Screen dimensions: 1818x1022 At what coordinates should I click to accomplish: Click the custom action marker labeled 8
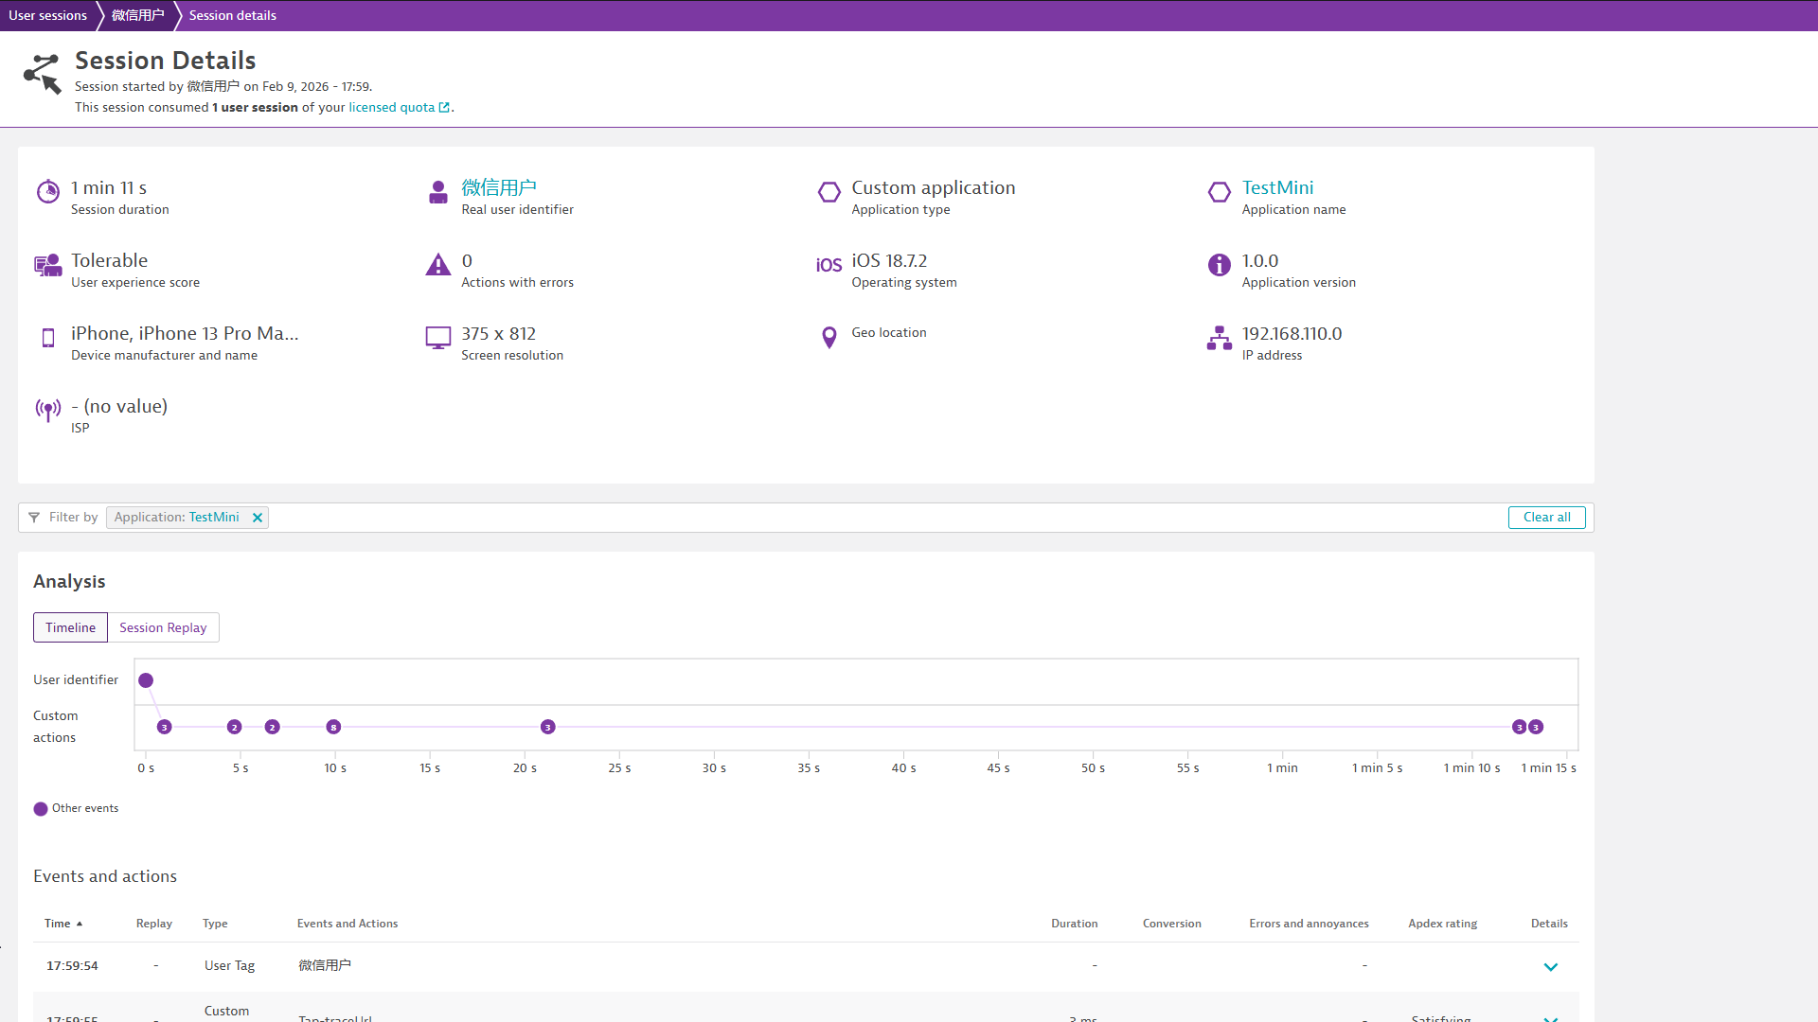(x=333, y=727)
